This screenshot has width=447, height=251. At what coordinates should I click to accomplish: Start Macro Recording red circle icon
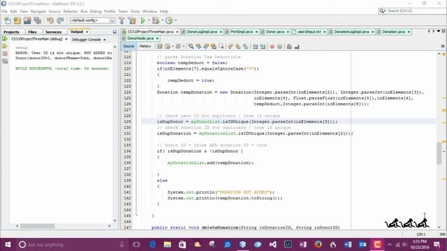pyautogui.click(x=272, y=47)
